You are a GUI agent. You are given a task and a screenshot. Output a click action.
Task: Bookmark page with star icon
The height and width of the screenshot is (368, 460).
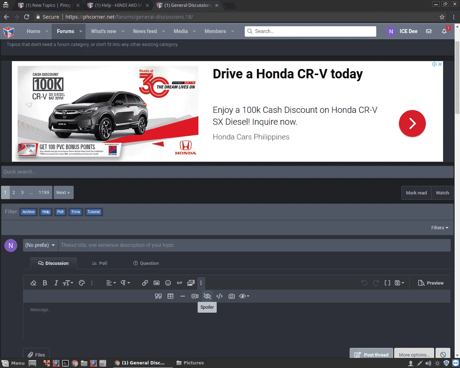(442, 17)
